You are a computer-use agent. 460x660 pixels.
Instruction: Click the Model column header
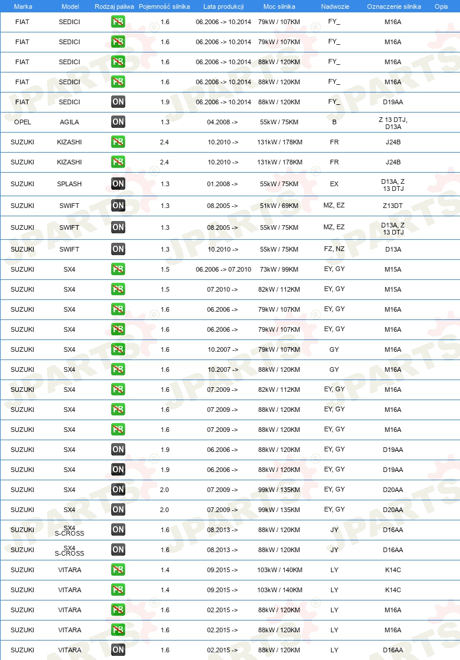(x=70, y=6)
